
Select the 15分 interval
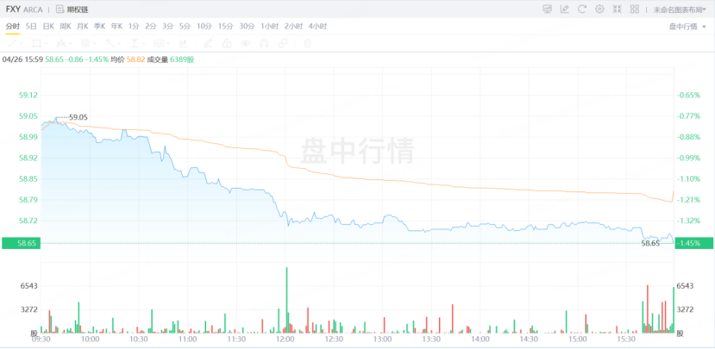click(225, 27)
